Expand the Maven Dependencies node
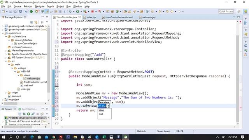Image resolution: width=249 pixels, height=140 pixels. (6, 51)
